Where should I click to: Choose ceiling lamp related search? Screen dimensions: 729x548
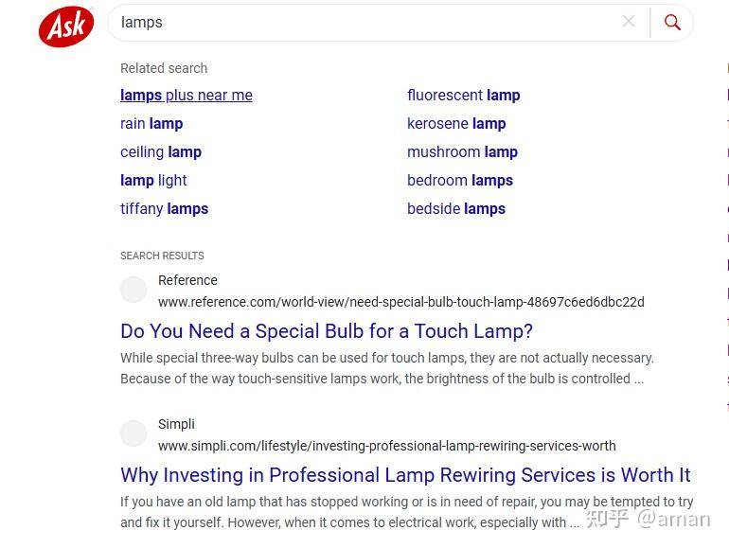(161, 152)
